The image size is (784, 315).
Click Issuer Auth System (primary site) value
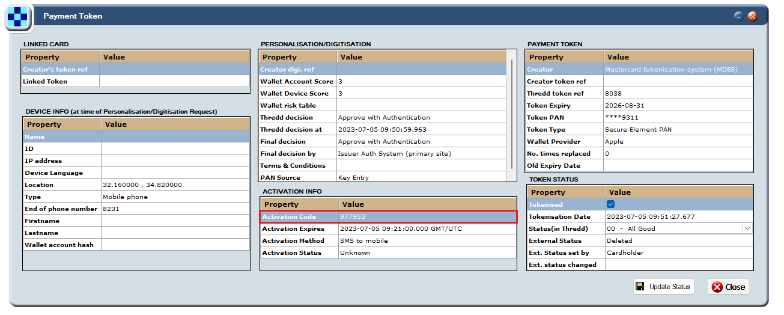point(394,153)
